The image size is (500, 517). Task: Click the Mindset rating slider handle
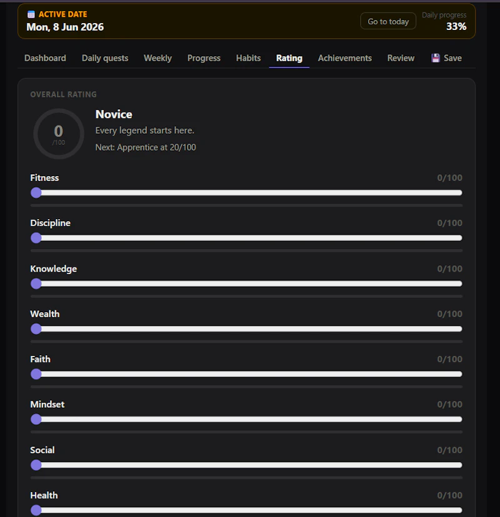coord(36,419)
